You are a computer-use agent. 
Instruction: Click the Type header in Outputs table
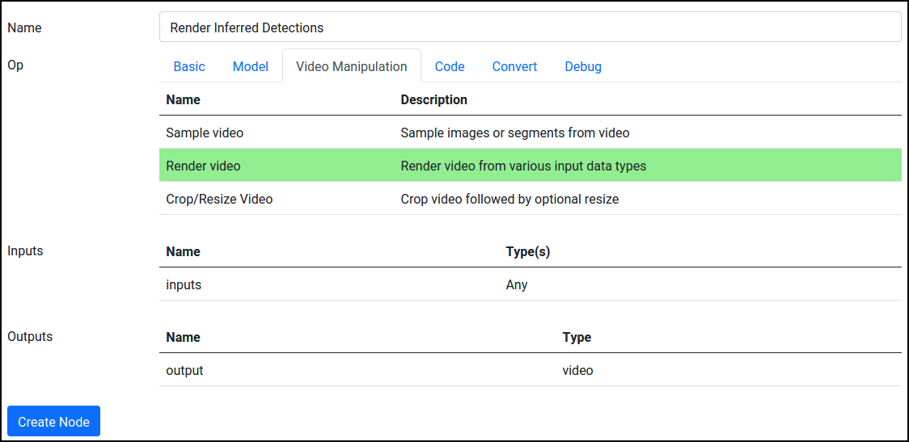[x=577, y=337]
